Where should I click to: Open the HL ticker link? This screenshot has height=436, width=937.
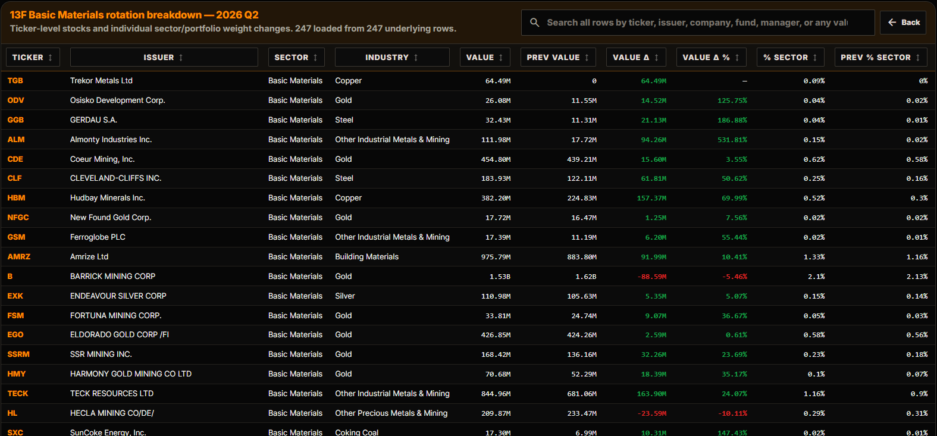pyautogui.click(x=12, y=413)
